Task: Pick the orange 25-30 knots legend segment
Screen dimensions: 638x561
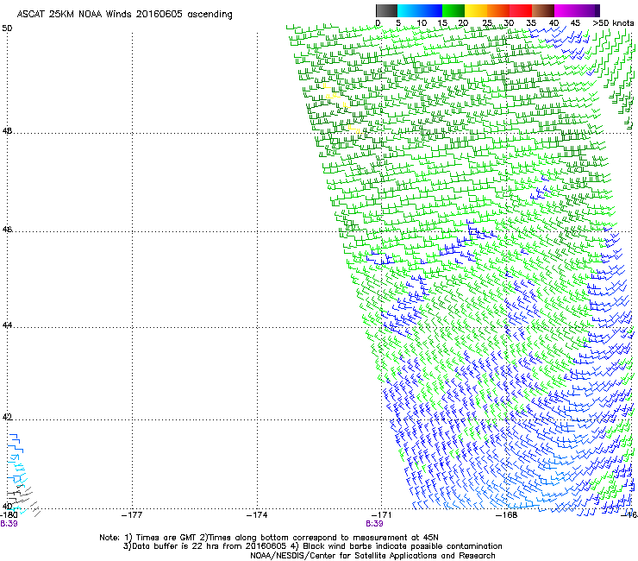Action: [x=498, y=10]
